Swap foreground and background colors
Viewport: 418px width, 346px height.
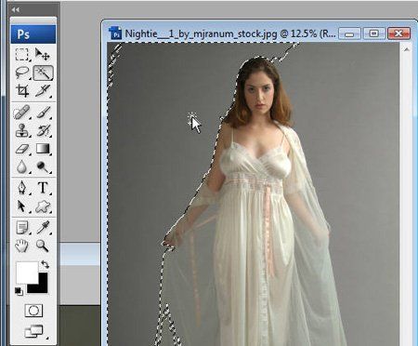(x=46, y=264)
